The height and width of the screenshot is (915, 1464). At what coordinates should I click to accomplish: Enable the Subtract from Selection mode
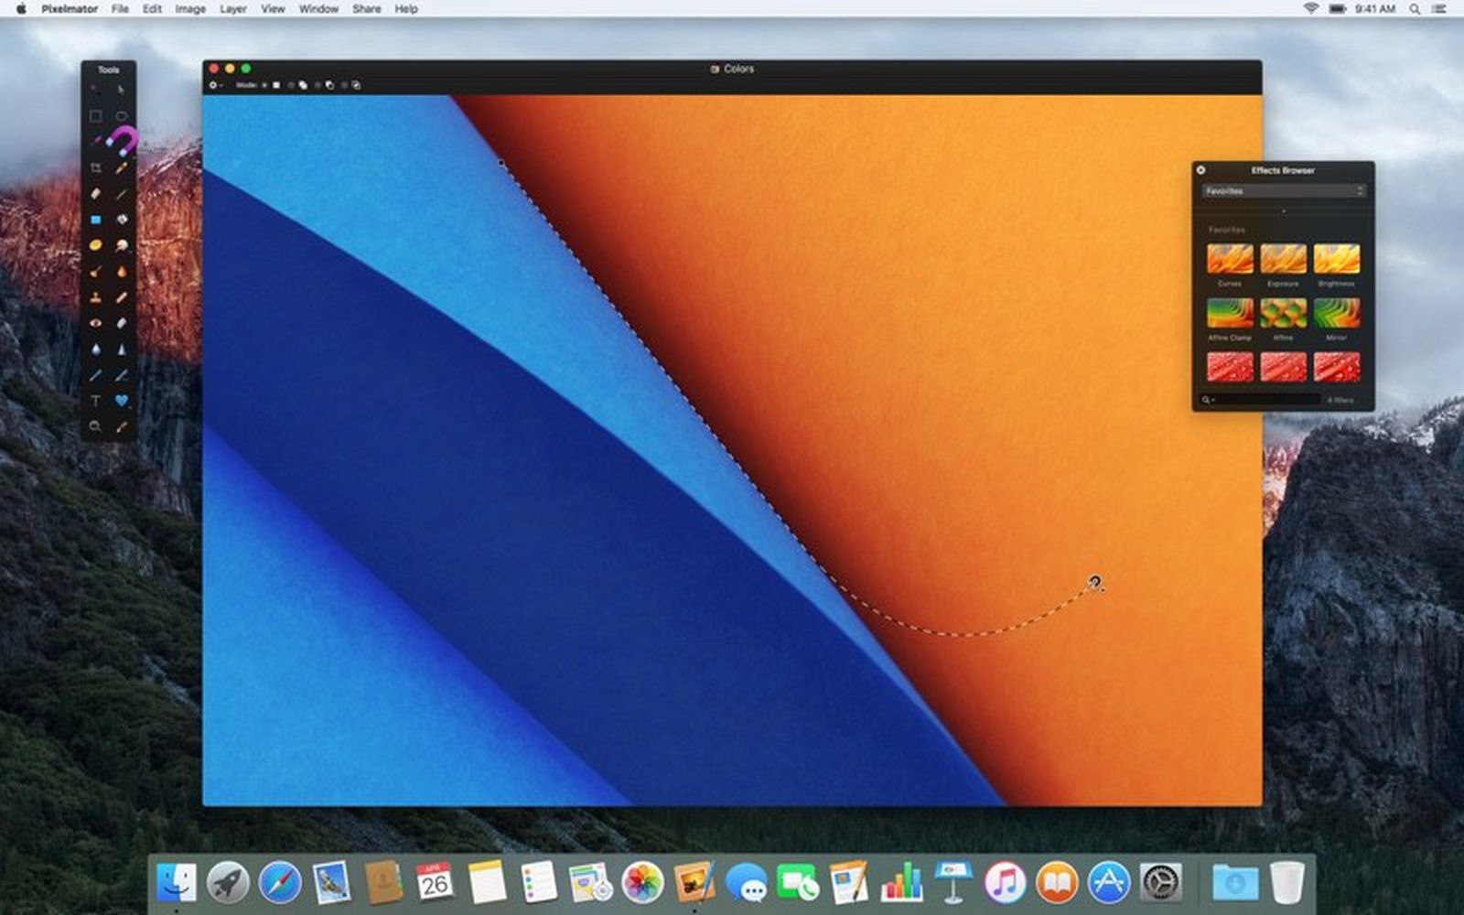pos(330,85)
